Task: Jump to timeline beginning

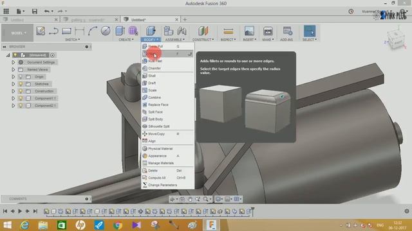Action: (x=5, y=211)
